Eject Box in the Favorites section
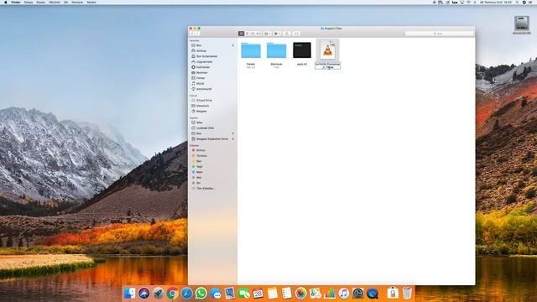This screenshot has width=537, height=302. pos(233,45)
